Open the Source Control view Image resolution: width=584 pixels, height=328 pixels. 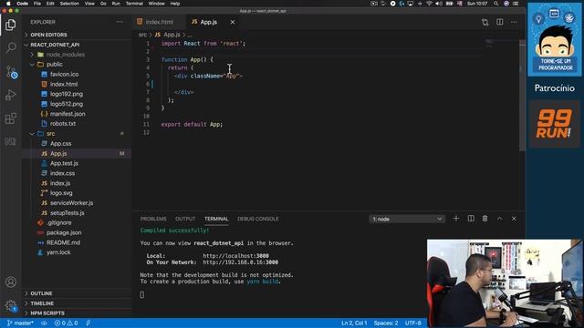[11, 72]
